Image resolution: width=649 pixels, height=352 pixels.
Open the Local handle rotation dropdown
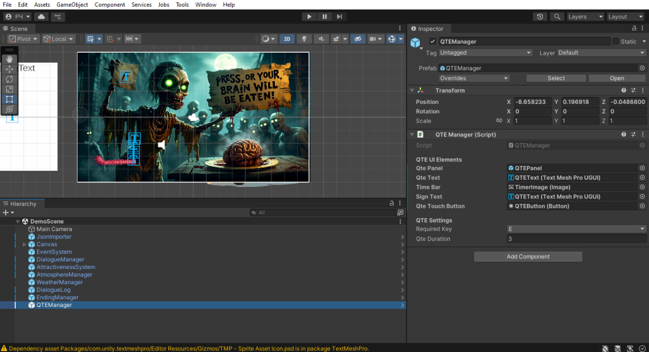click(x=58, y=39)
